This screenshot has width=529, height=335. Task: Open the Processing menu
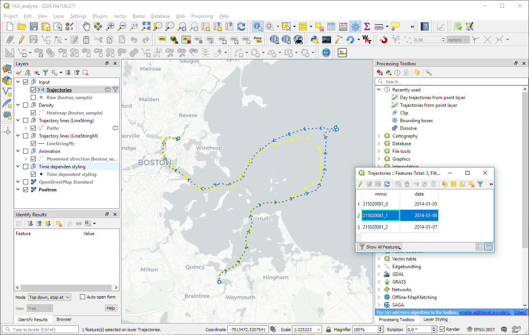(202, 16)
